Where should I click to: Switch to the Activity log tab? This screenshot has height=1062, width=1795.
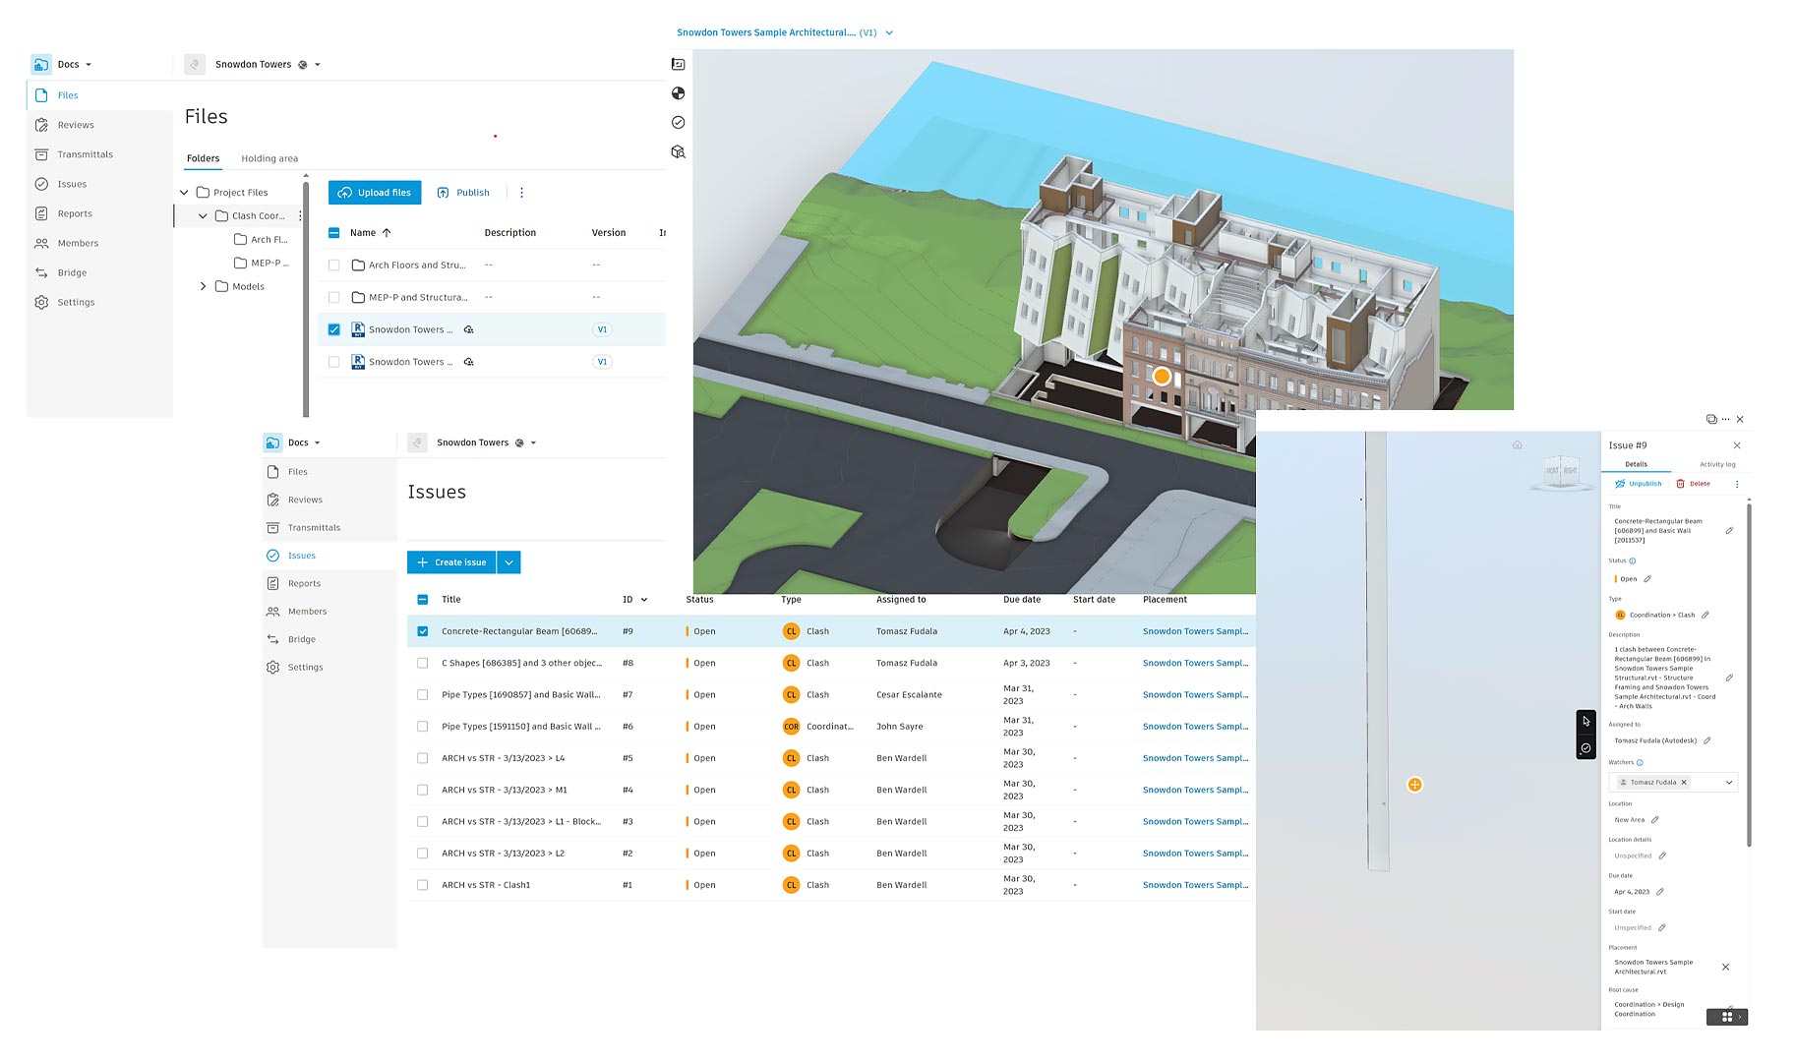point(1716,464)
